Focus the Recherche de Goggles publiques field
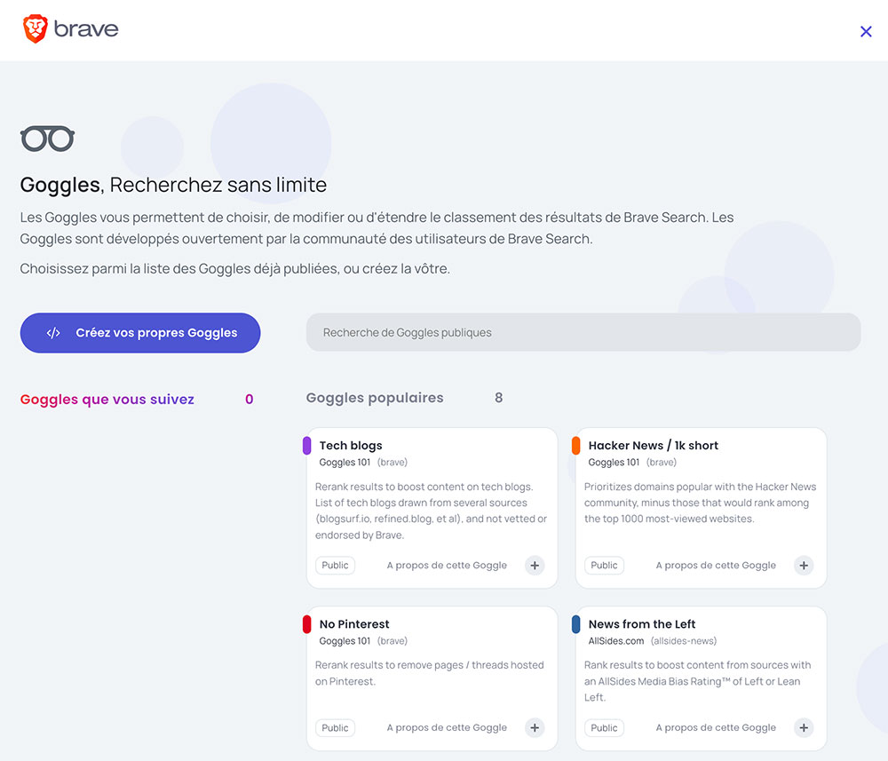The height and width of the screenshot is (761, 888). 583,332
